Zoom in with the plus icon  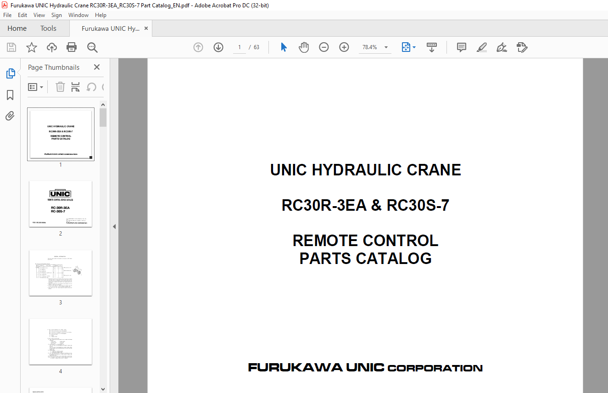[x=344, y=47]
